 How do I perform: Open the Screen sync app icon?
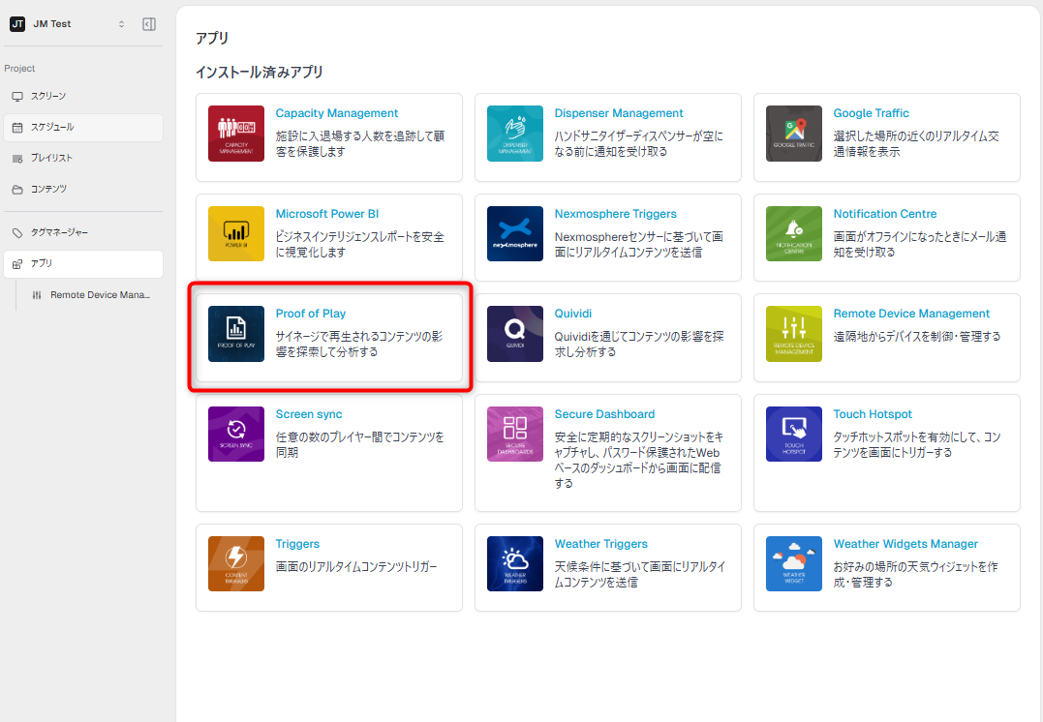[236, 435]
